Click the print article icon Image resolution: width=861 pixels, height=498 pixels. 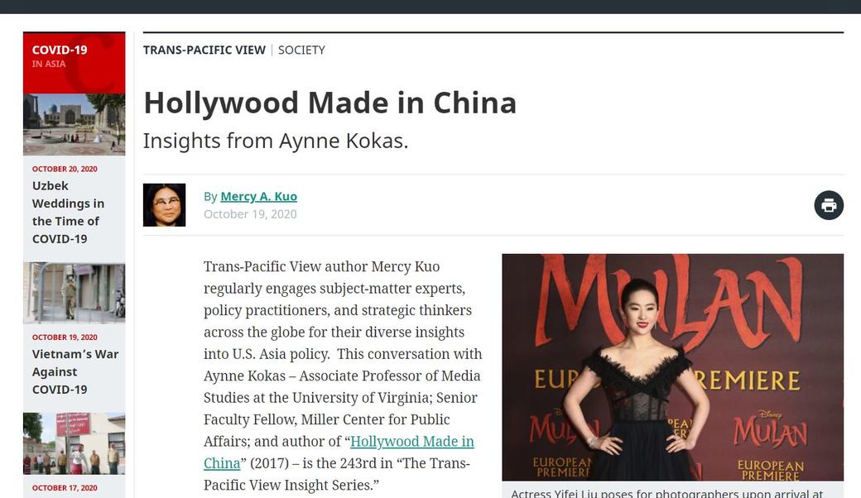(x=829, y=205)
